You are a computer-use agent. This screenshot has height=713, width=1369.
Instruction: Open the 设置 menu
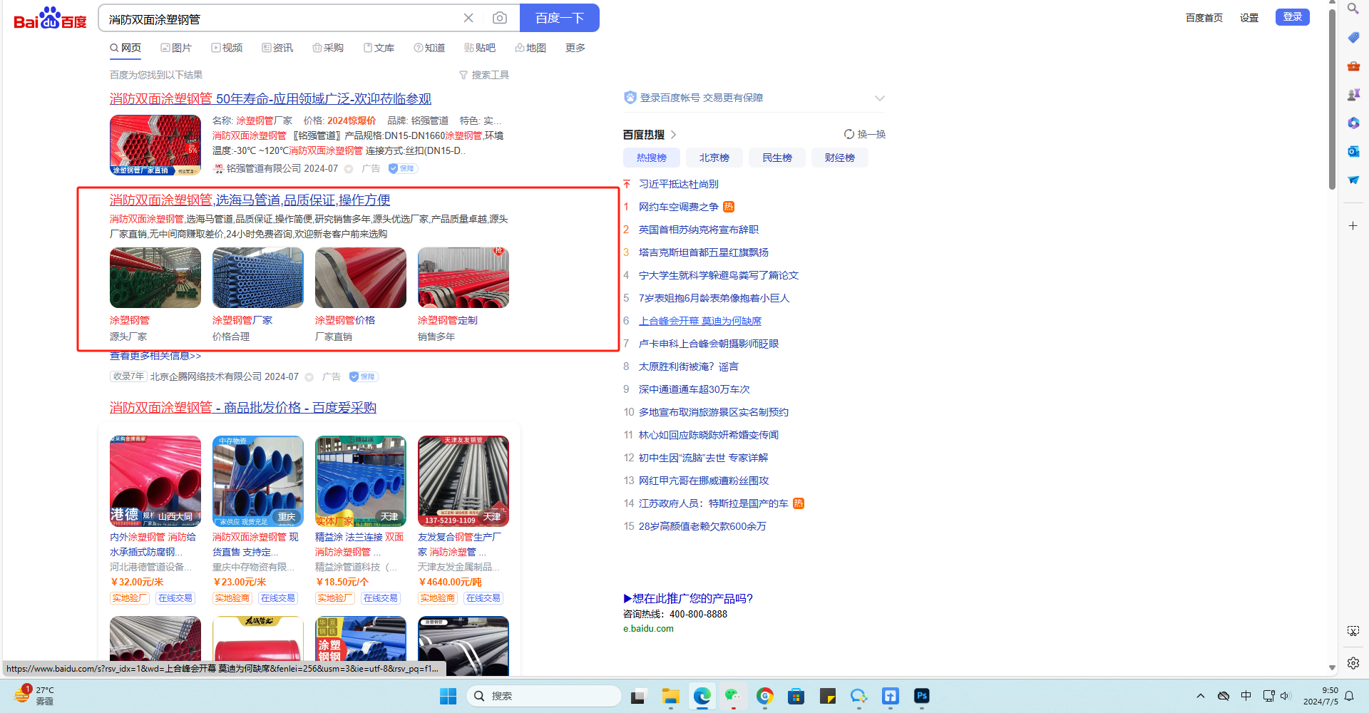point(1249,18)
